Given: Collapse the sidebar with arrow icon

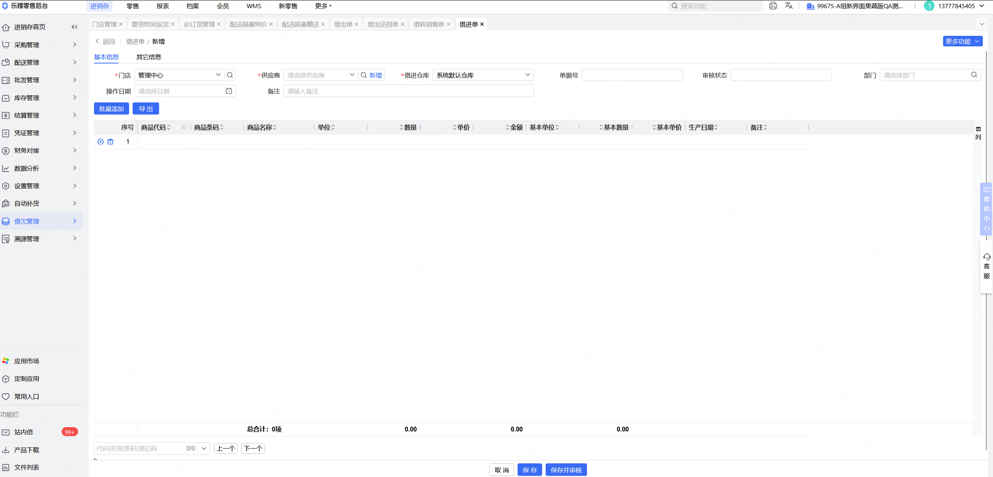Looking at the screenshot, I should pyautogui.click(x=74, y=27).
